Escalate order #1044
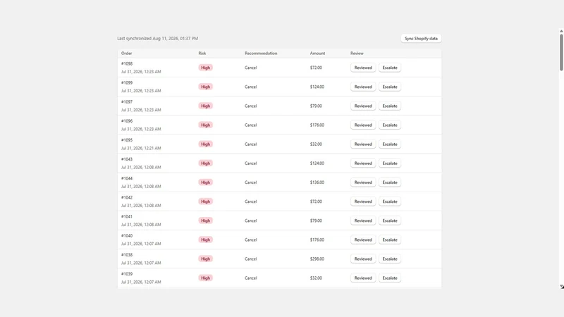564x317 pixels. click(x=390, y=182)
